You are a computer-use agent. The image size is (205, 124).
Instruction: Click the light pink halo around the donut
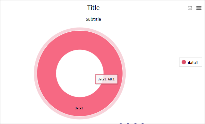tap(80, 29)
